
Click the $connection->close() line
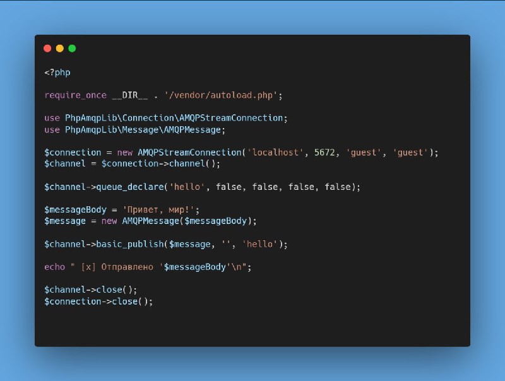click(98, 302)
